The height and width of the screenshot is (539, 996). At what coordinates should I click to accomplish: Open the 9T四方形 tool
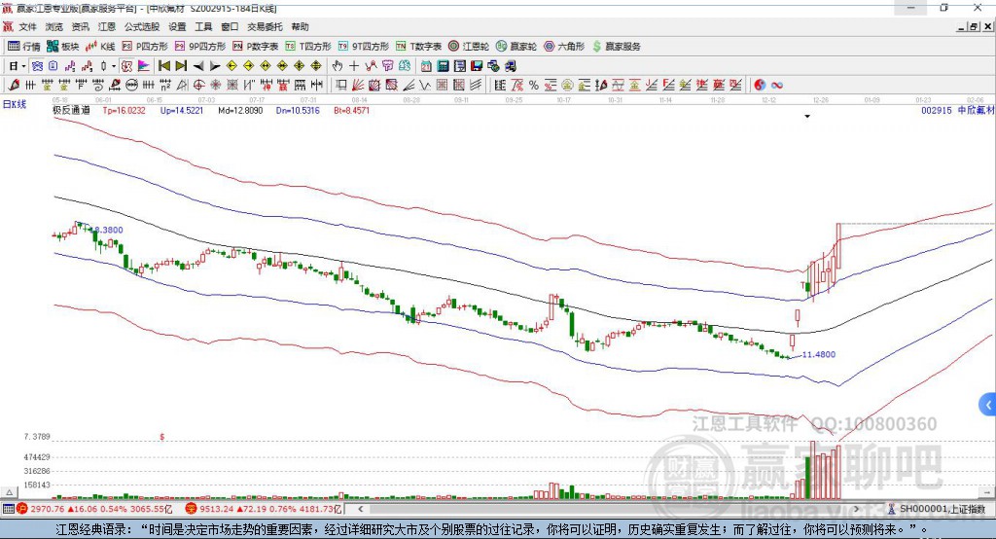pyautogui.click(x=364, y=47)
